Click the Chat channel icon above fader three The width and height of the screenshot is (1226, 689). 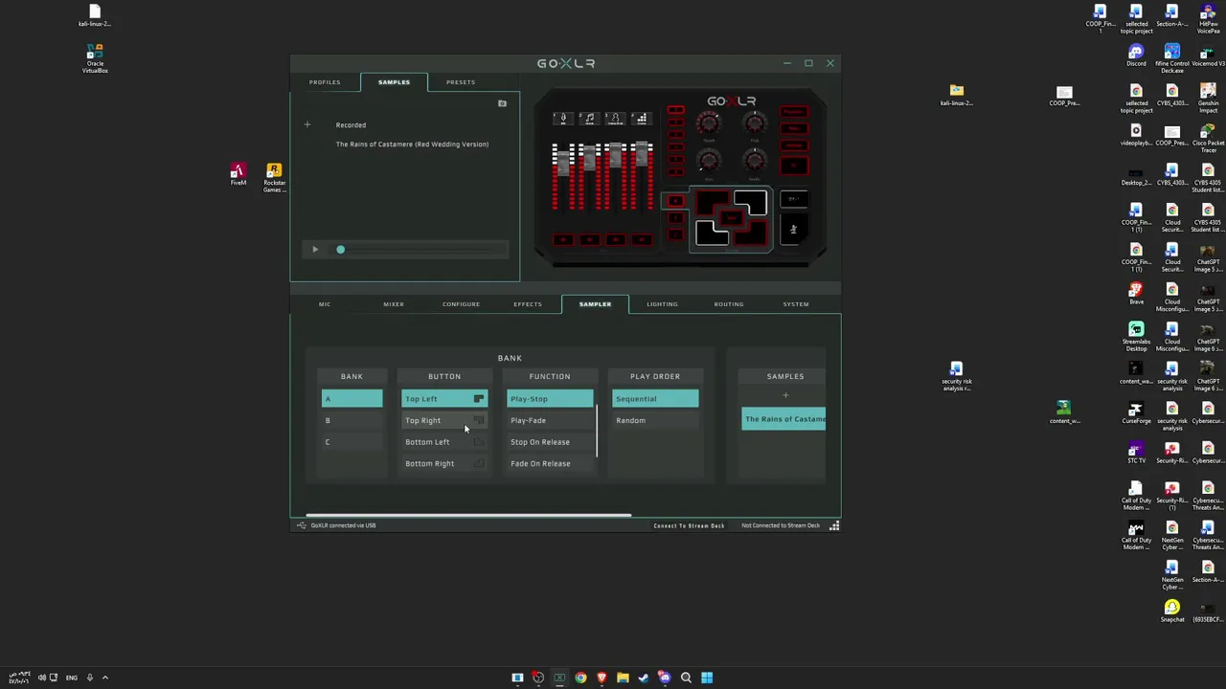pyautogui.click(x=616, y=119)
